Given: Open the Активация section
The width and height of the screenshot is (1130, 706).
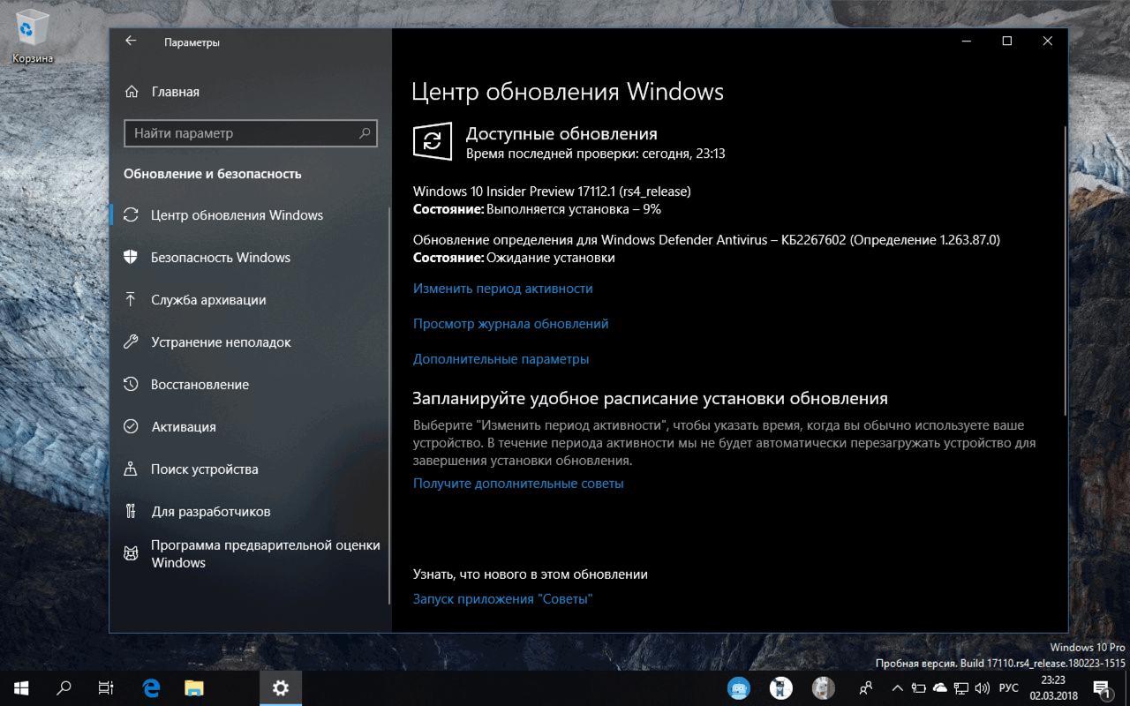Looking at the screenshot, I should click(x=249, y=427).
